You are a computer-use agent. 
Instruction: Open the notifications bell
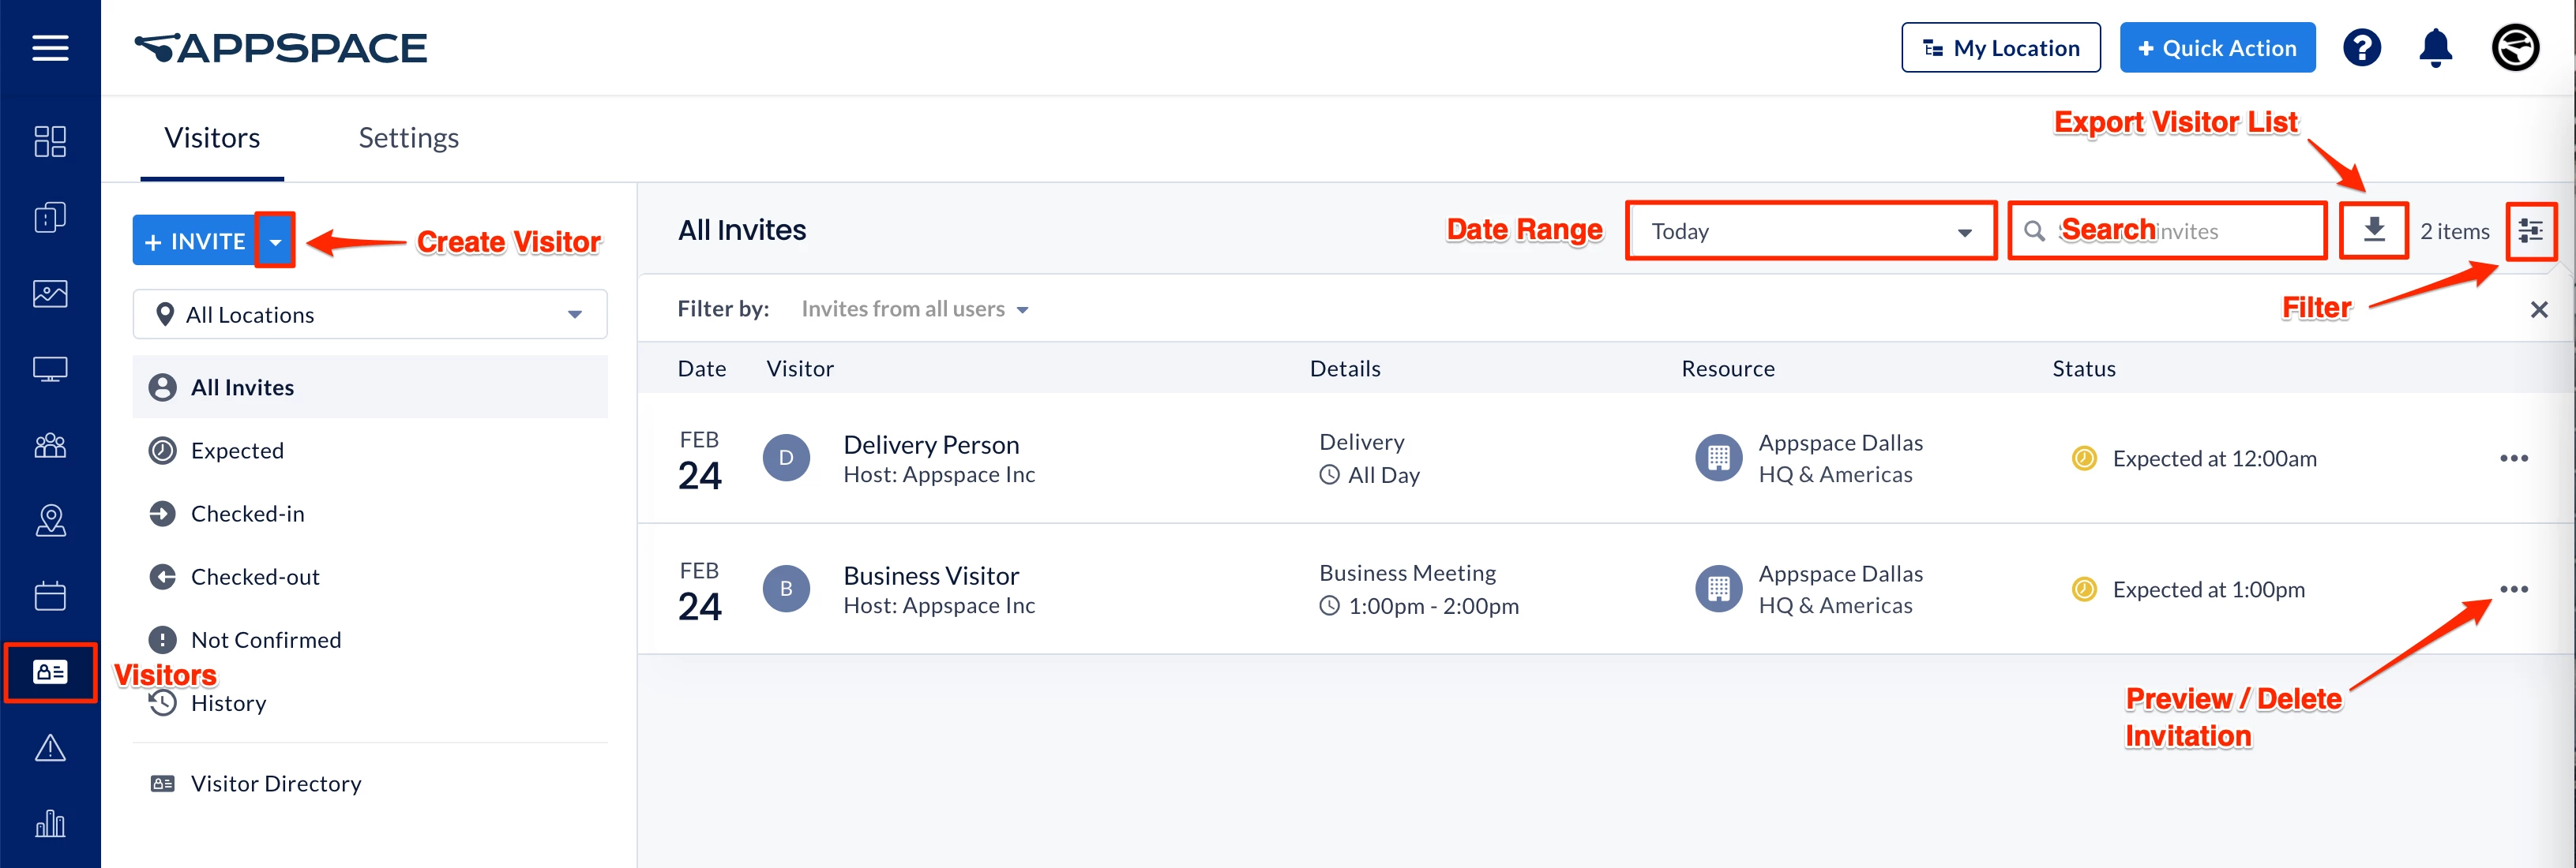pos(2435,48)
